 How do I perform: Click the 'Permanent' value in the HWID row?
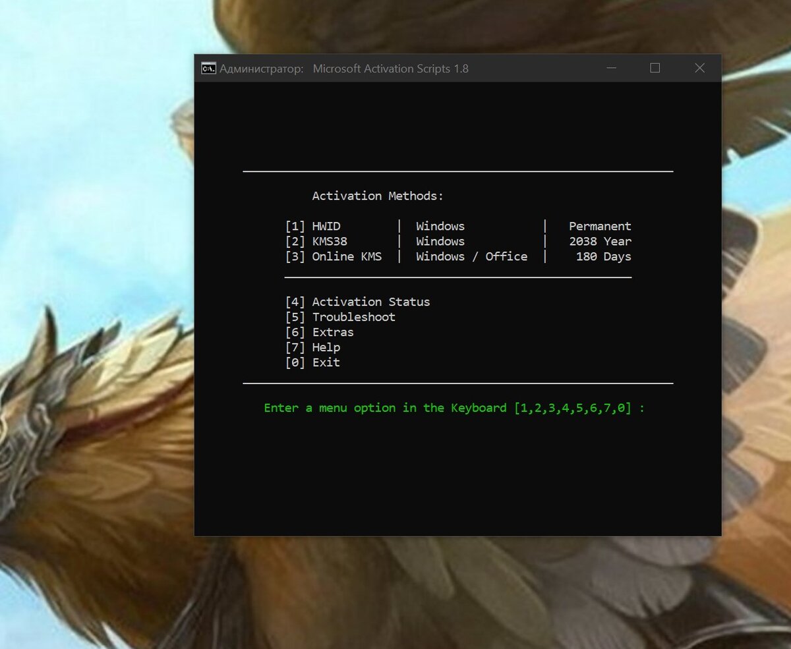600,226
